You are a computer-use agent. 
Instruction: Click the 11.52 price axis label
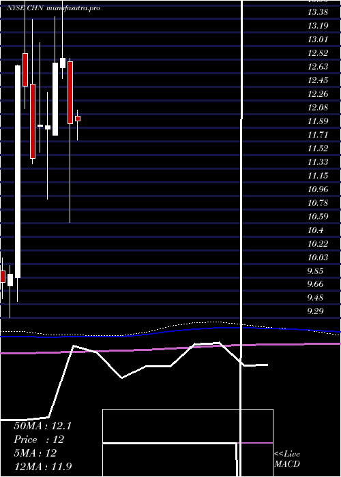point(318,149)
